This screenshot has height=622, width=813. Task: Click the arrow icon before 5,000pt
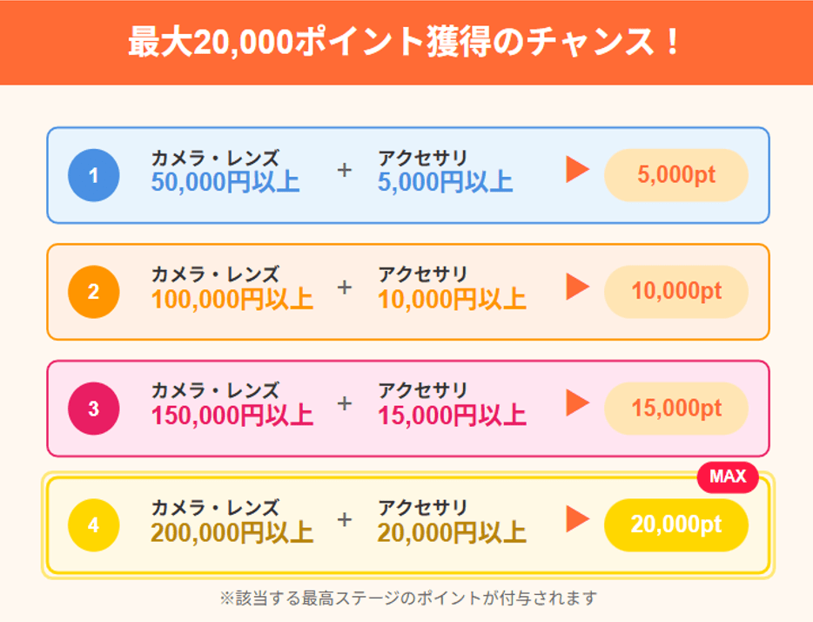click(x=577, y=170)
